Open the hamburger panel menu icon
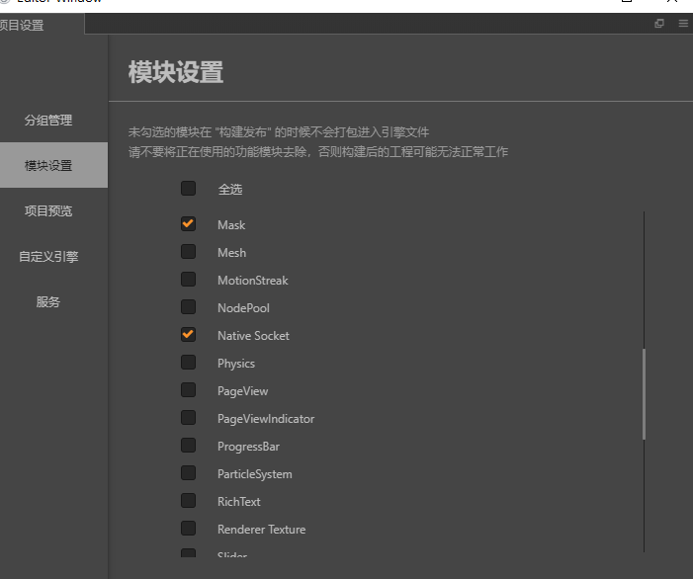693x579 pixels. click(x=683, y=24)
